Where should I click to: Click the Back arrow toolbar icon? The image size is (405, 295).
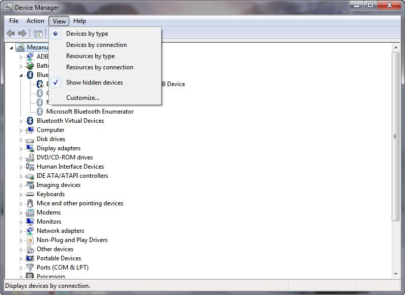pyautogui.click(x=11, y=33)
